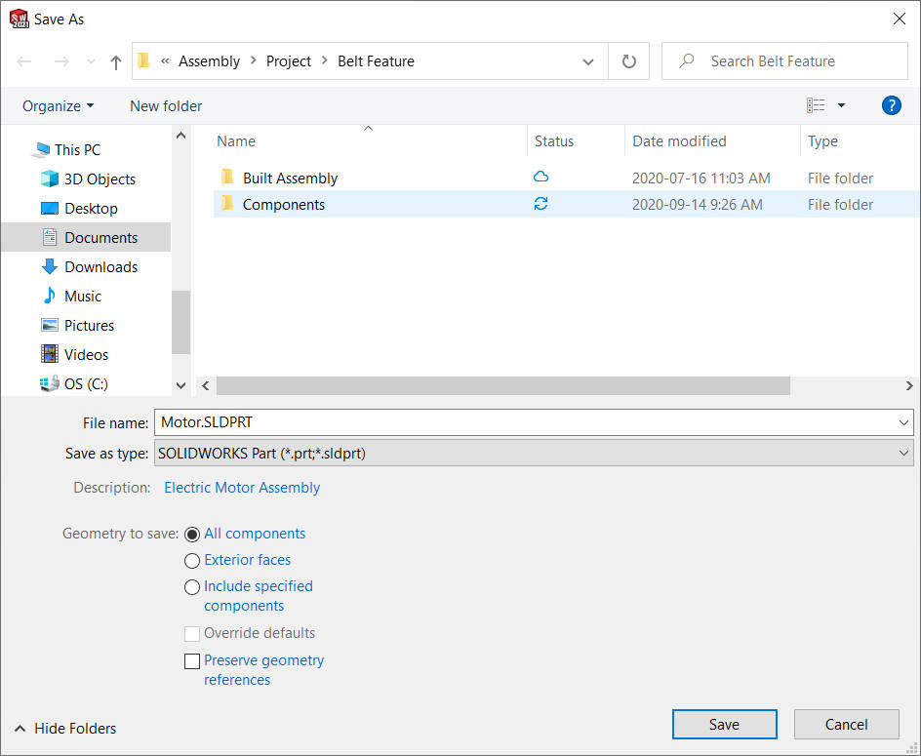
Task: Expand the Save as type dropdown
Action: pos(903,454)
